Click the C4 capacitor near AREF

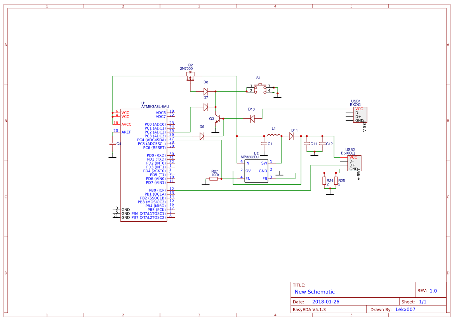(x=112, y=144)
